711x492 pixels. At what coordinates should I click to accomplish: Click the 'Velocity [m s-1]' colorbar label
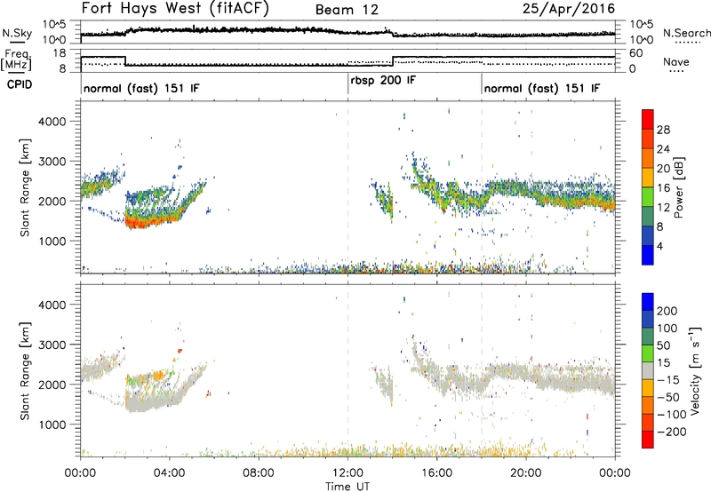click(695, 370)
